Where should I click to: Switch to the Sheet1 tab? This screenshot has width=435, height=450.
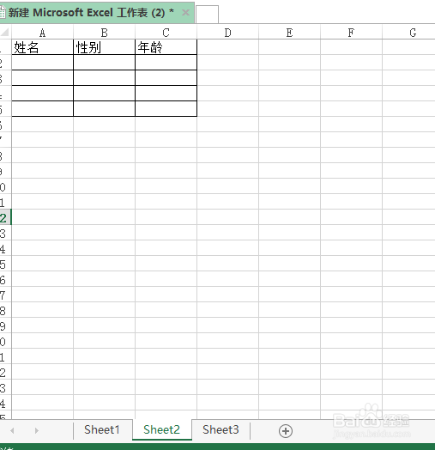[x=102, y=429]
